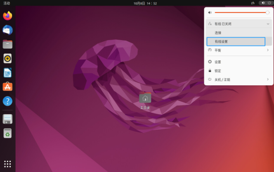
Task: Choose 锁定 to lock the screen
Action: [239, 71]
